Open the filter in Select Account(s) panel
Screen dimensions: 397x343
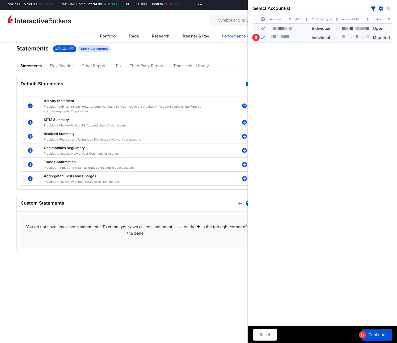[x=373, y=8]
